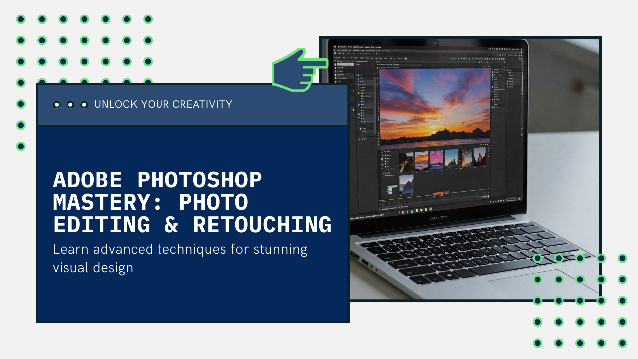The height and width of the screenshot is (359, 638).
Task: Open the blue sky silhouette filmstrip thumbnail
Action: click(x=451, y=159)
